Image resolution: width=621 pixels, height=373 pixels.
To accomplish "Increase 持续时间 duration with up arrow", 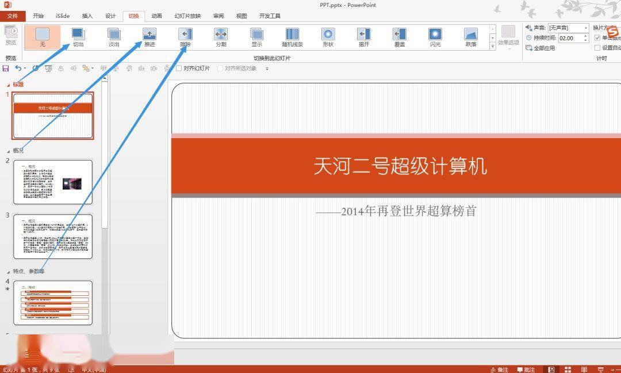I will click(x=585, y=36).
